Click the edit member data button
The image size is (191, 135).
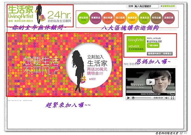click(x=155, y=54)
